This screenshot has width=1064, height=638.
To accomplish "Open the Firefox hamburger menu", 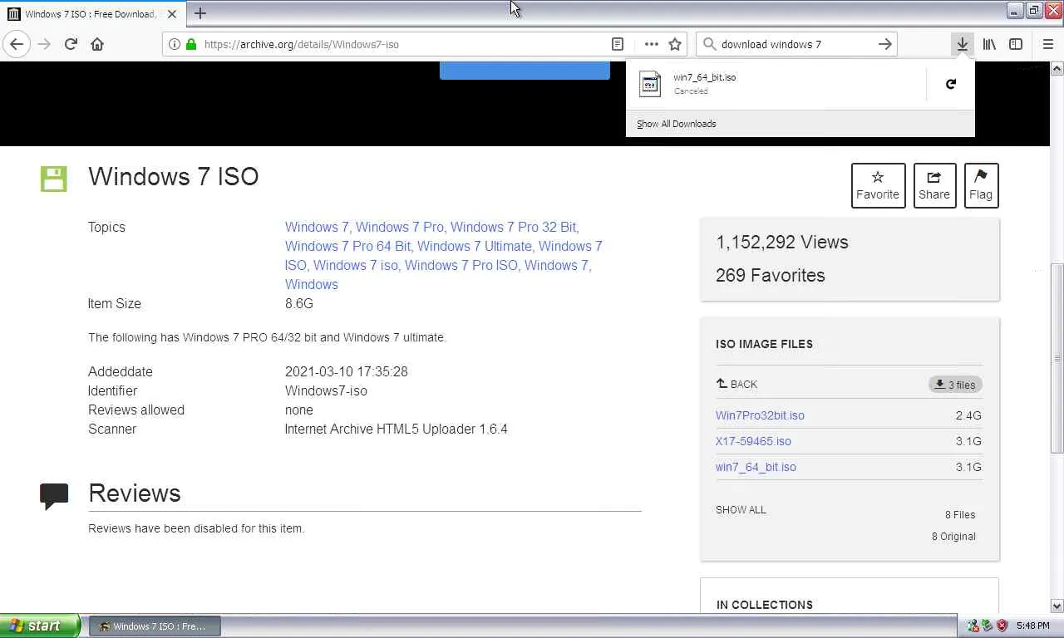I will pyautogui.click(x=1047, y=44).
